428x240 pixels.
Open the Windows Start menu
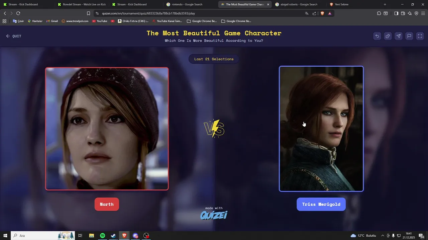[x=5, y=236]
